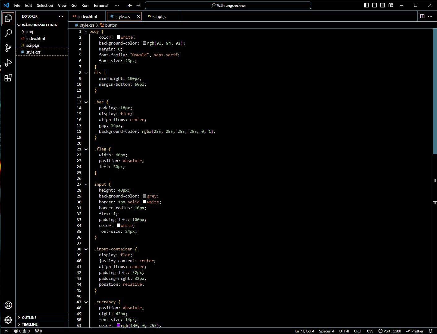This screenshot has height=334, width=437.
Task: Go forward with the right arrow
Action: tap(138, 5)
